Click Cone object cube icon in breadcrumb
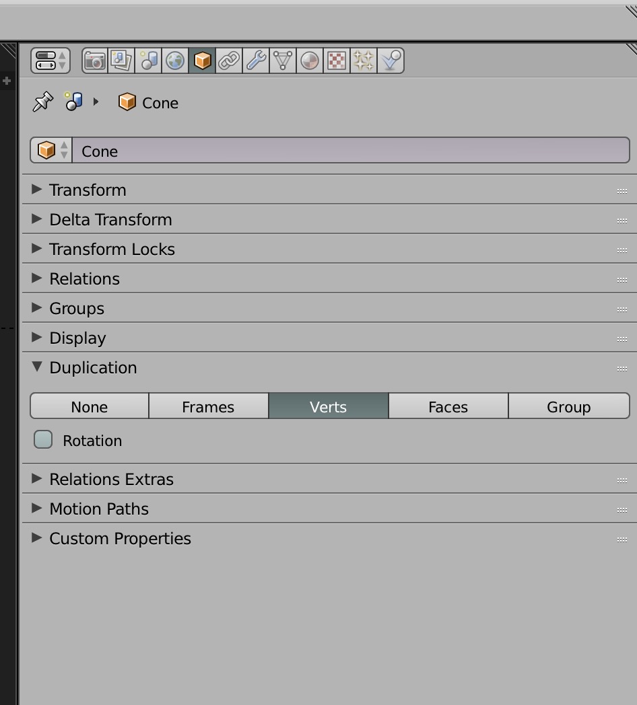 click(127, 102)
